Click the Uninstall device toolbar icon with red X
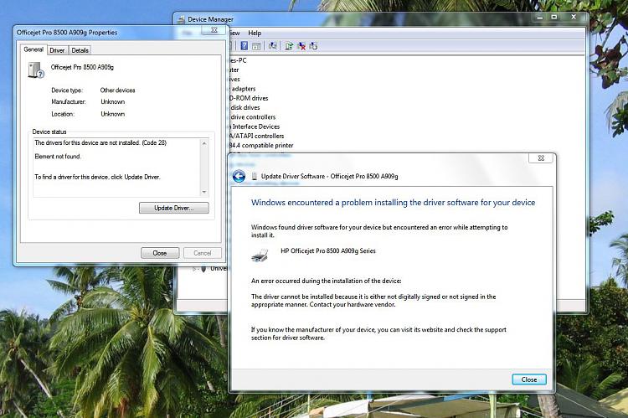 [x=301, y=46]
